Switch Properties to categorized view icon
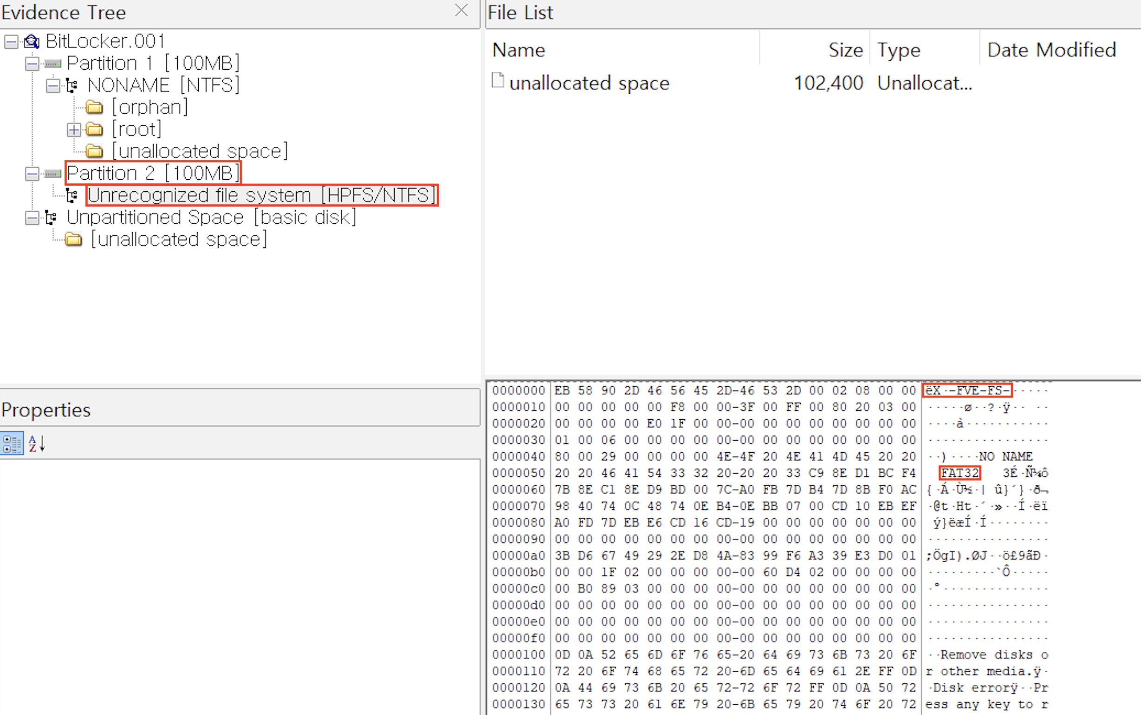This screenshot has height=715, width=1141. [12, 443]
